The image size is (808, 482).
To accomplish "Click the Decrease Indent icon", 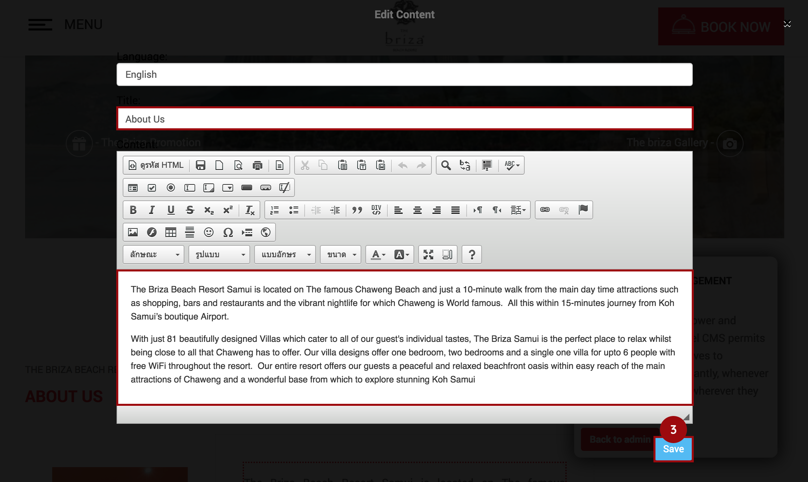I will 316,210.
